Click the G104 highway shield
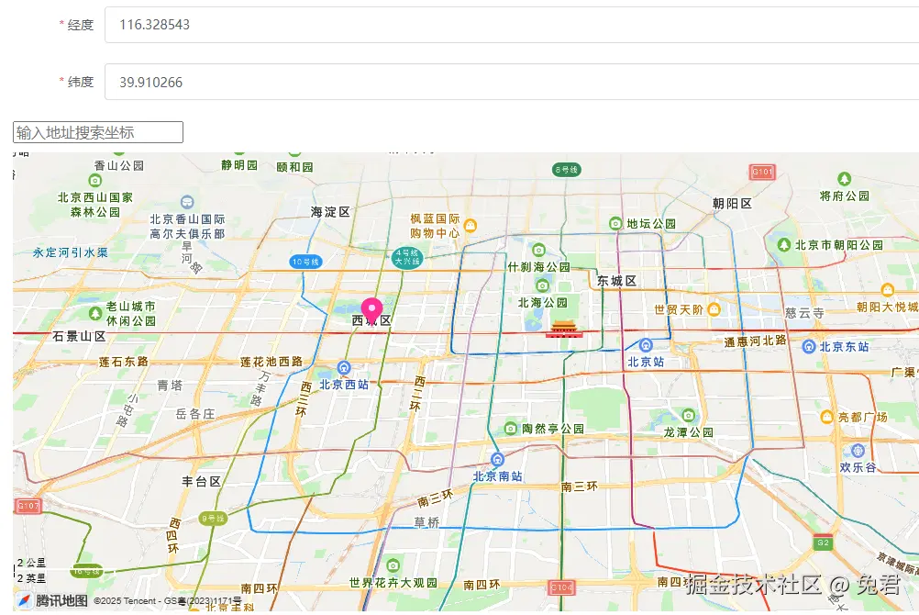This screenshot has height=615, width=919. [561, 587]
